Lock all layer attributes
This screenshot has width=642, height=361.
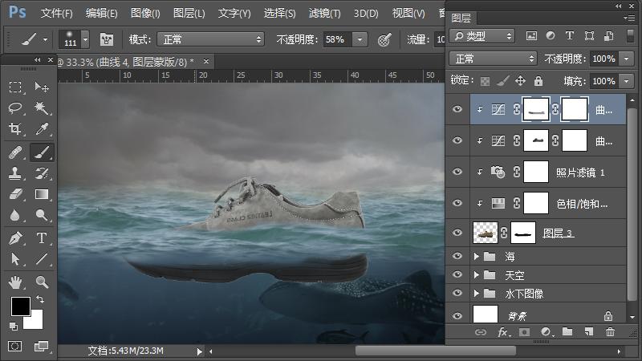(x=538, y=81)
